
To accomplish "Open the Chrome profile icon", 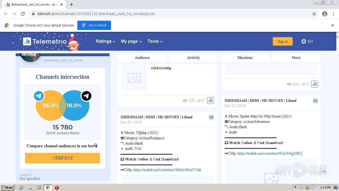I will pos(325,14).
